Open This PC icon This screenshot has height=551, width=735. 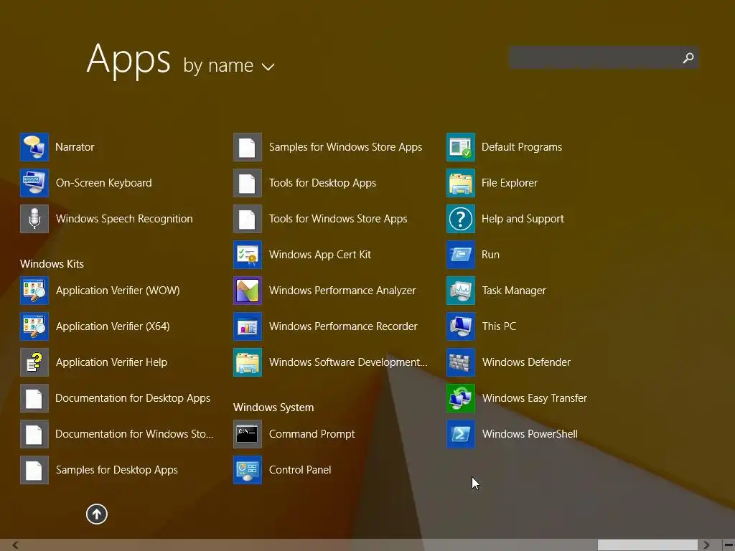(461, 326)
